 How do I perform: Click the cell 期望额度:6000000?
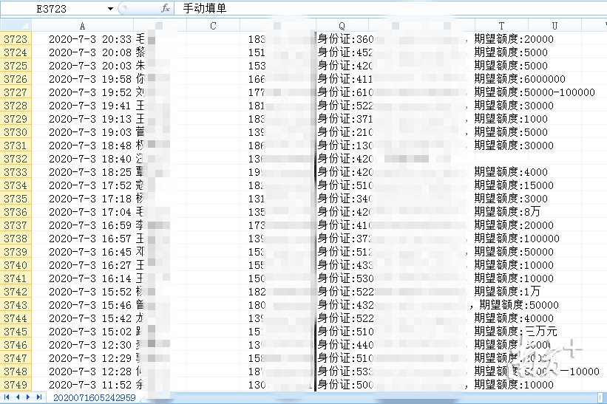[520, 79]
